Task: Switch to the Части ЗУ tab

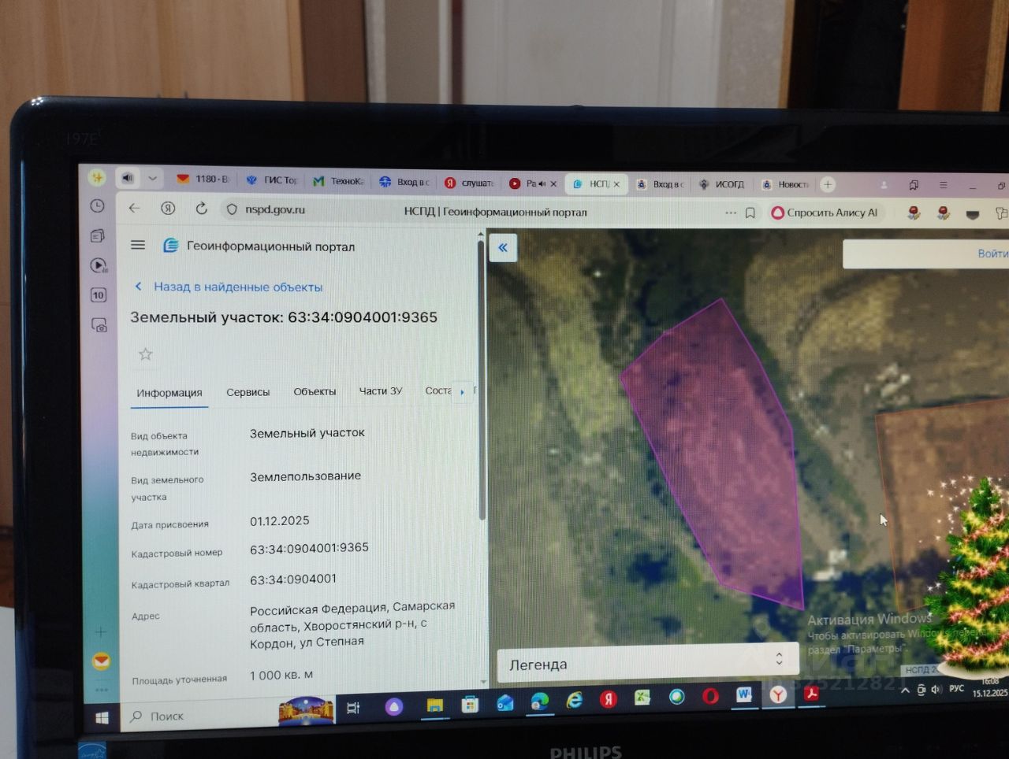Action: coord(381,391)
